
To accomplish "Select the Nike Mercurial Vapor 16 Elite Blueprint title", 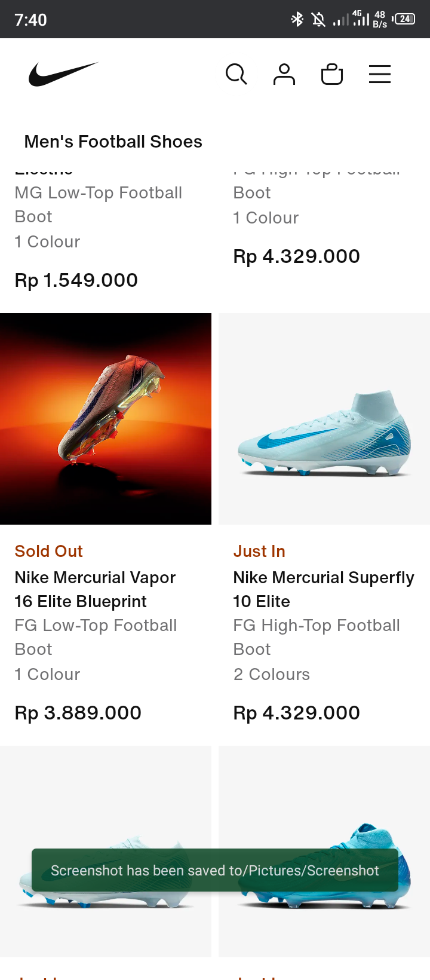I will click(x=95, y=590).
